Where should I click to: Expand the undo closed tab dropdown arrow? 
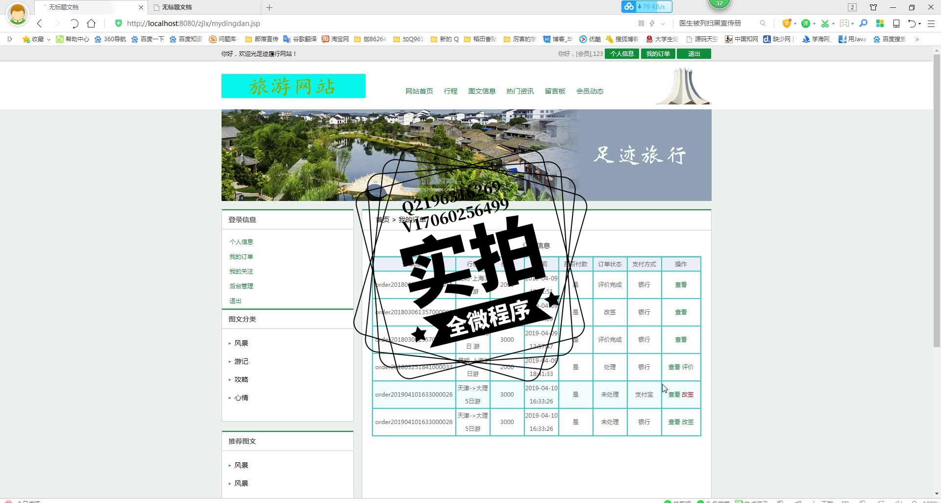919,24
